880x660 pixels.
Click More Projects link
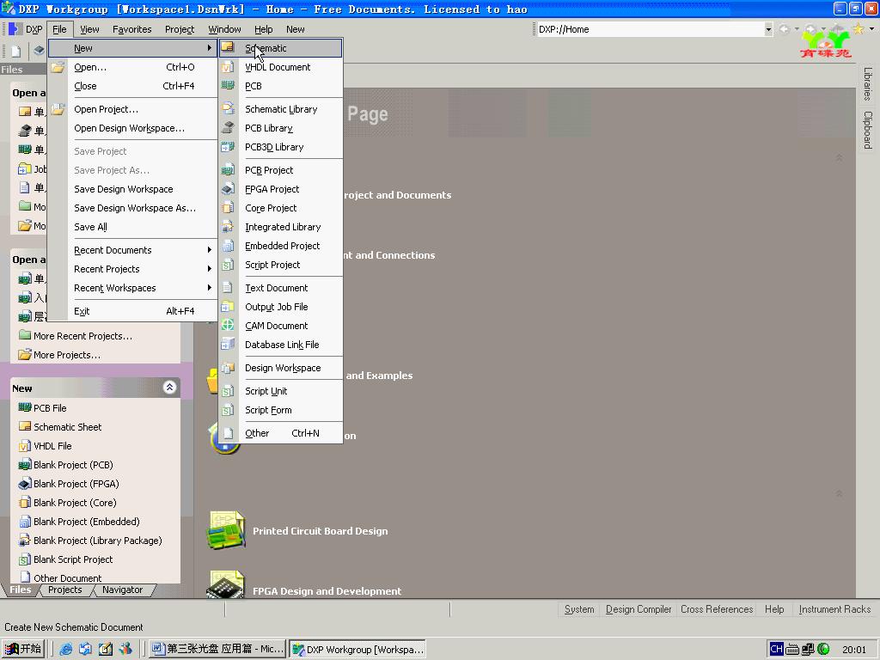pyautogui.click(x=67, y=355)
